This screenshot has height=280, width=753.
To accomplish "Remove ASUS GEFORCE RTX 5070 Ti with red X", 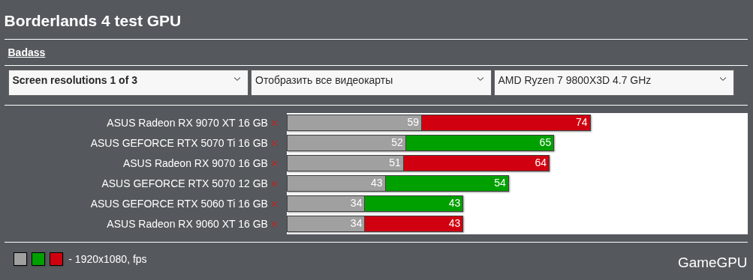I will pos(274,143).
